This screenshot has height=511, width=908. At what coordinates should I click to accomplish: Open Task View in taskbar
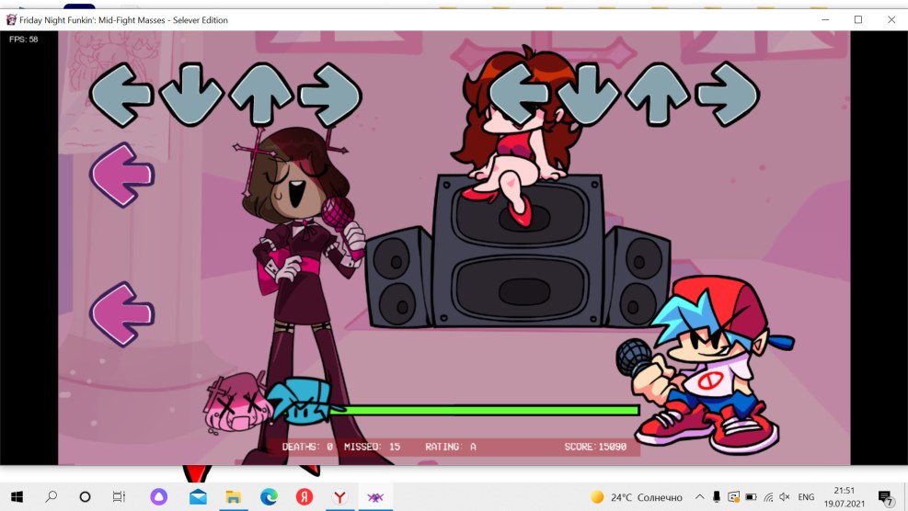click(x=119, y=496)
